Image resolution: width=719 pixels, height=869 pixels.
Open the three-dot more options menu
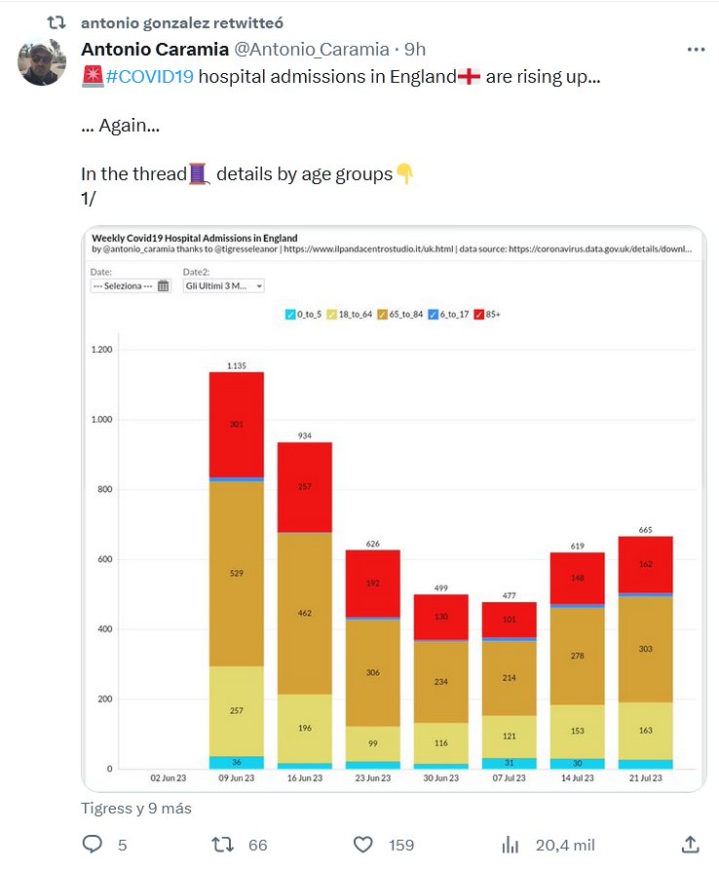tap(696, 50)
